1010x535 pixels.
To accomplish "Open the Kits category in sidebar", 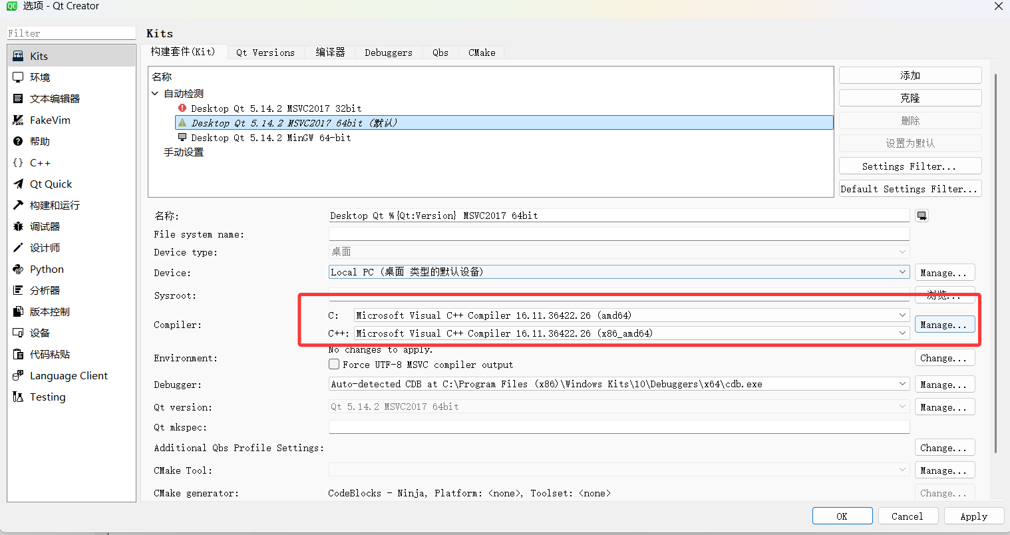I will point(71,56).
